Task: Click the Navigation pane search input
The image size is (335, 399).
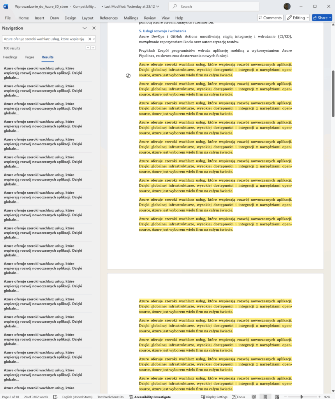Action: (x=45, y=39)
